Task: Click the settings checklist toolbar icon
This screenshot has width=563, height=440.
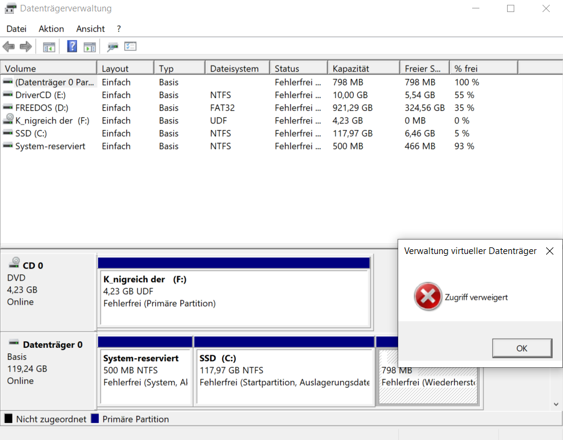Action: coord(131,46)
